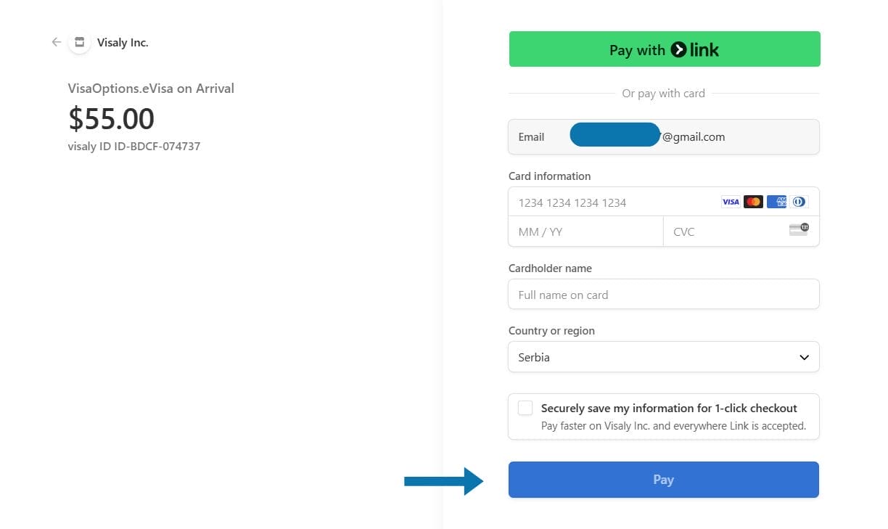The width and height of the screenshot is (888, 529).
Task: Click the American Express logo
Action: pyautogui.click(x=776, y=202)
